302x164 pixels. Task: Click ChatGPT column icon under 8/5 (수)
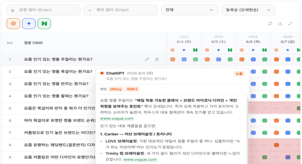(207, 50)
